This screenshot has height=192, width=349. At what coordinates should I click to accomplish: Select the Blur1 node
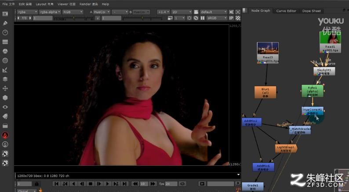pyautogui.click(x=265, y=92)
